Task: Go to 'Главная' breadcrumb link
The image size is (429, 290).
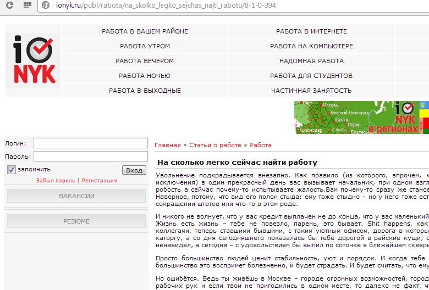Action: pos(168,145)
